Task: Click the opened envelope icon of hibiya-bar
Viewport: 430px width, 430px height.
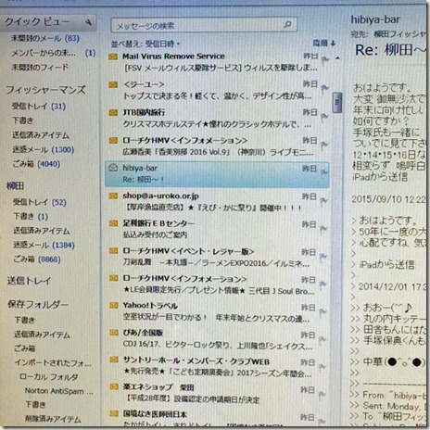Action: (x=113, y=168)
